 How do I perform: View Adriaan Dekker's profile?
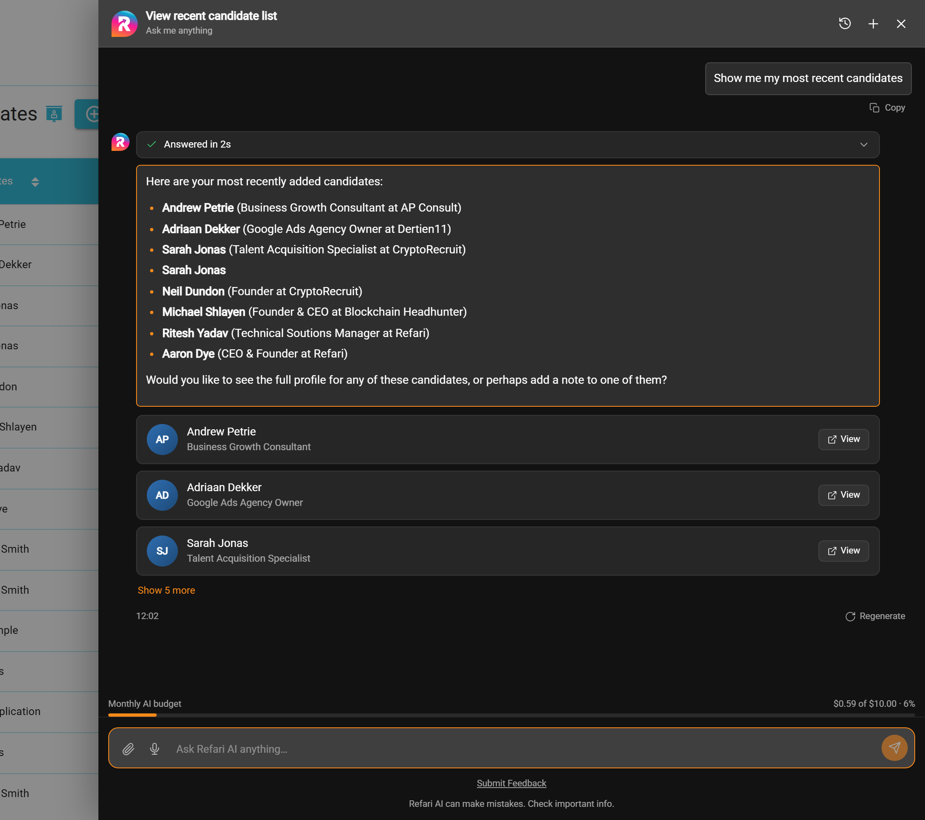point(843,494)
